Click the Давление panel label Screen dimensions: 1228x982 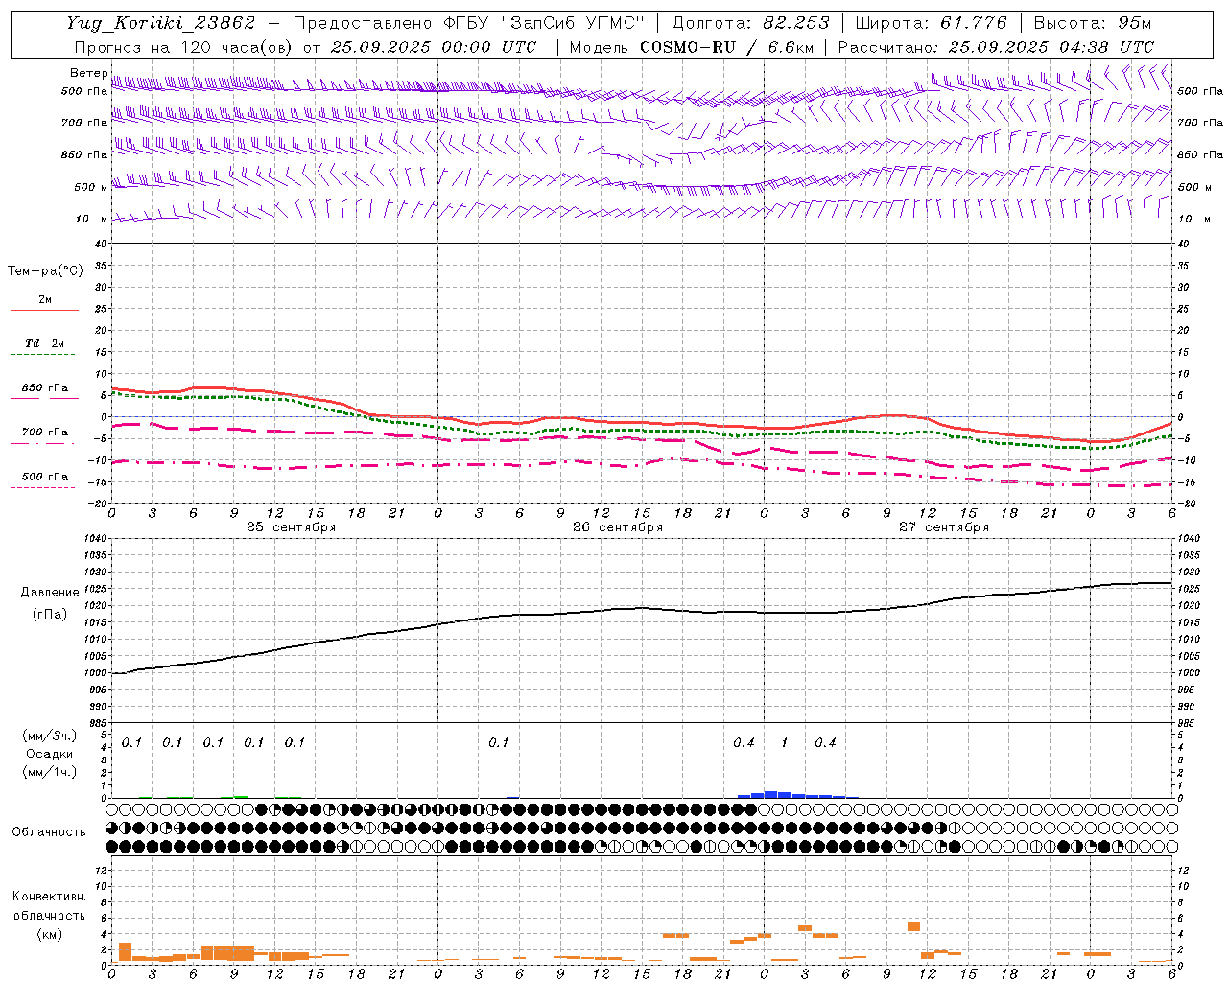[48, 593]
